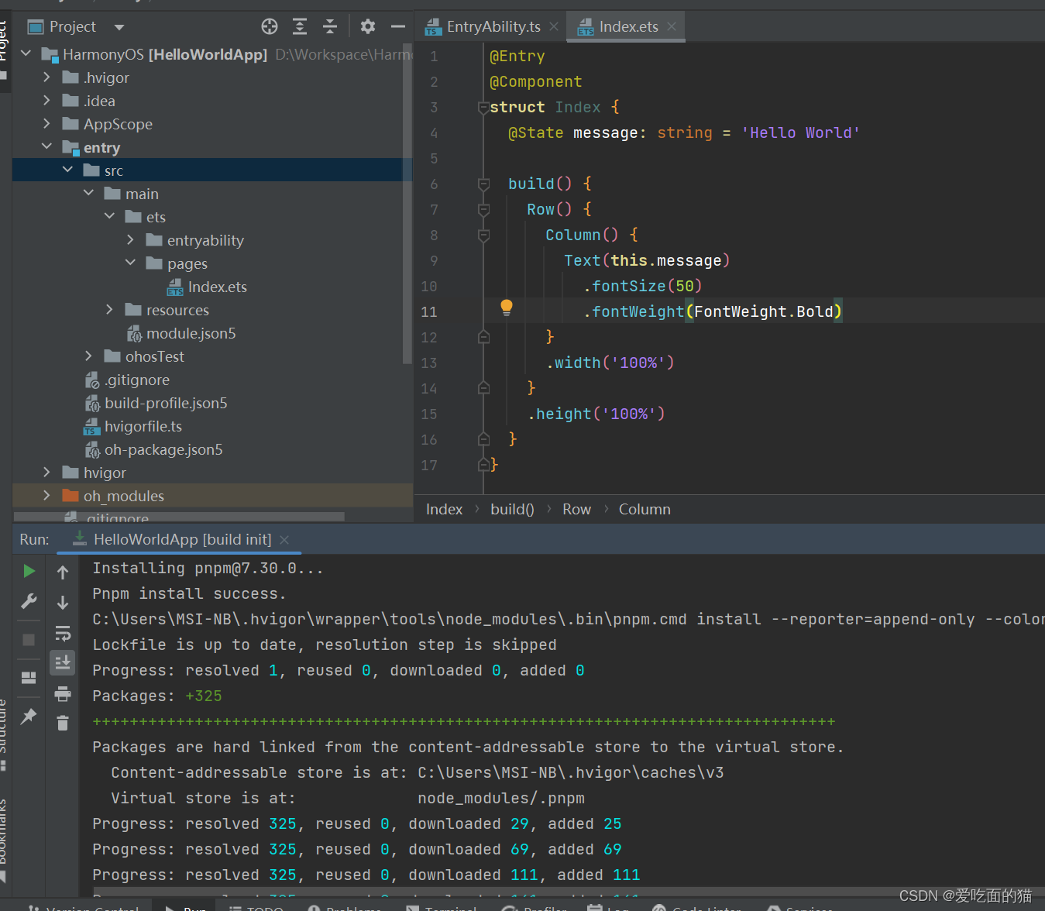Image resolution: width=1045 pixels, height=911 pixels.
Task: Click Row in the editor breadcrumb
Action: [x=576, y=509]
